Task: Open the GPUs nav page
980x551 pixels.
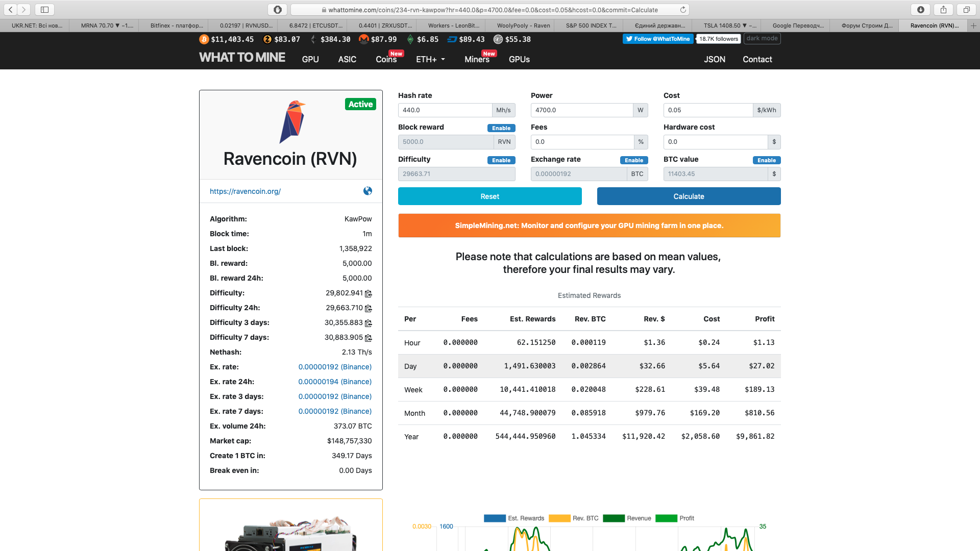Action: click(x=519, y=60)
